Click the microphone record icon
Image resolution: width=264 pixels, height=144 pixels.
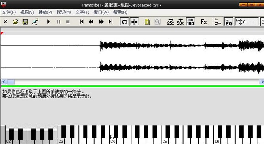coord(35,22)
